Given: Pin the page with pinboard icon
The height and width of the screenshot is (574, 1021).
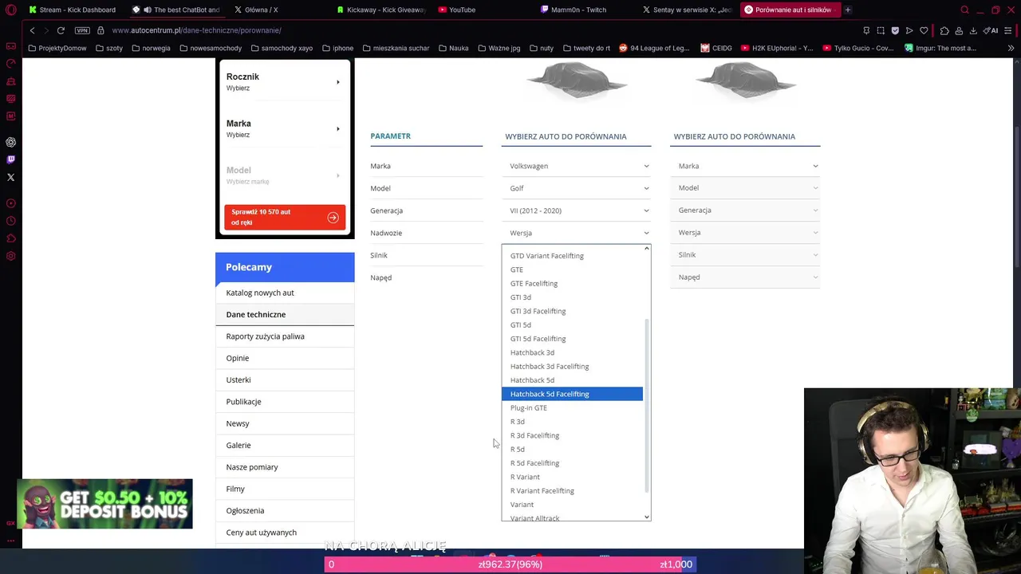Looking at the screenshot, I should pos(866,30).
